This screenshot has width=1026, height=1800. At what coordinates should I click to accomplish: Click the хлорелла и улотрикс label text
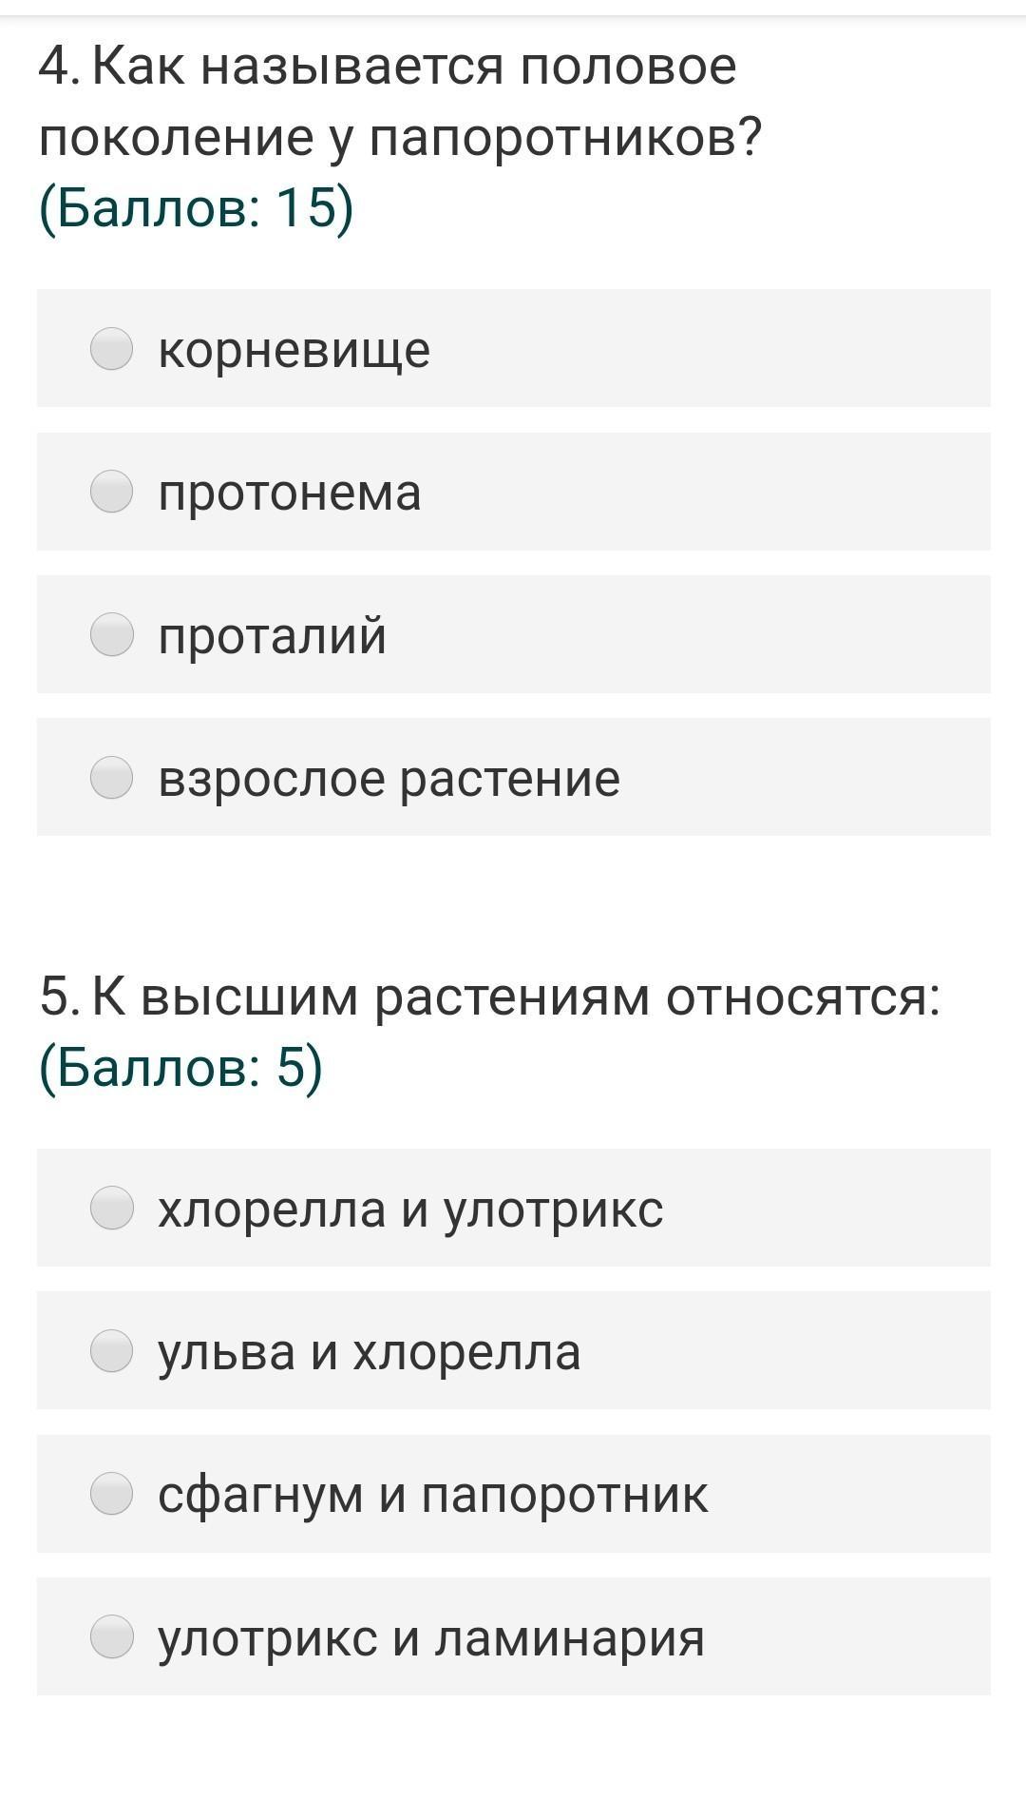tap(410, 1210)
